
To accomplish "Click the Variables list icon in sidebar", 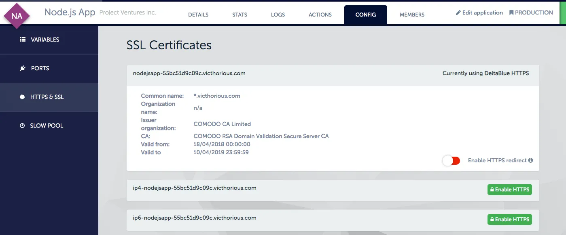I will coord(23,40).
